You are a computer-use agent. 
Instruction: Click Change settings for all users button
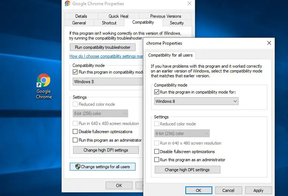pos(103,166)
